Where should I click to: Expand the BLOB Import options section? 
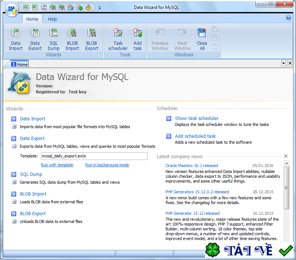coord(14,202)
